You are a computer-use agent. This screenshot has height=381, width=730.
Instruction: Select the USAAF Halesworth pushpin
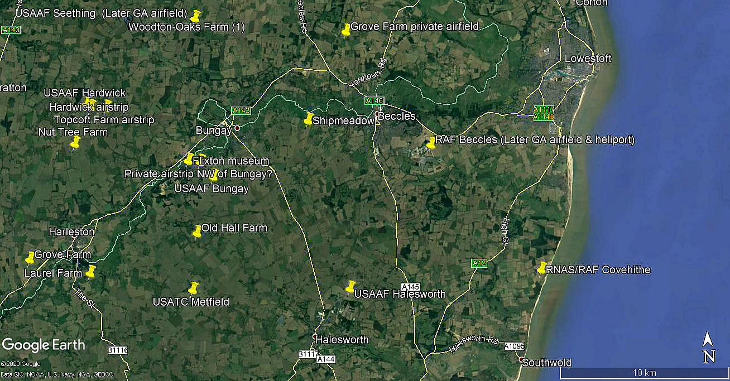[350, 287]
